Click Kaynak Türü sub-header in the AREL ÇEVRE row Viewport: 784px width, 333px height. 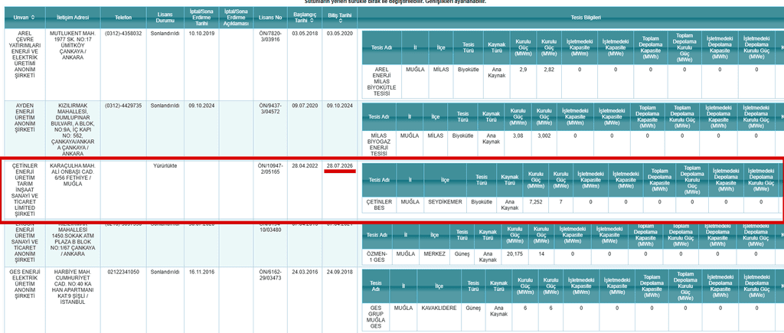click(496, 47)
